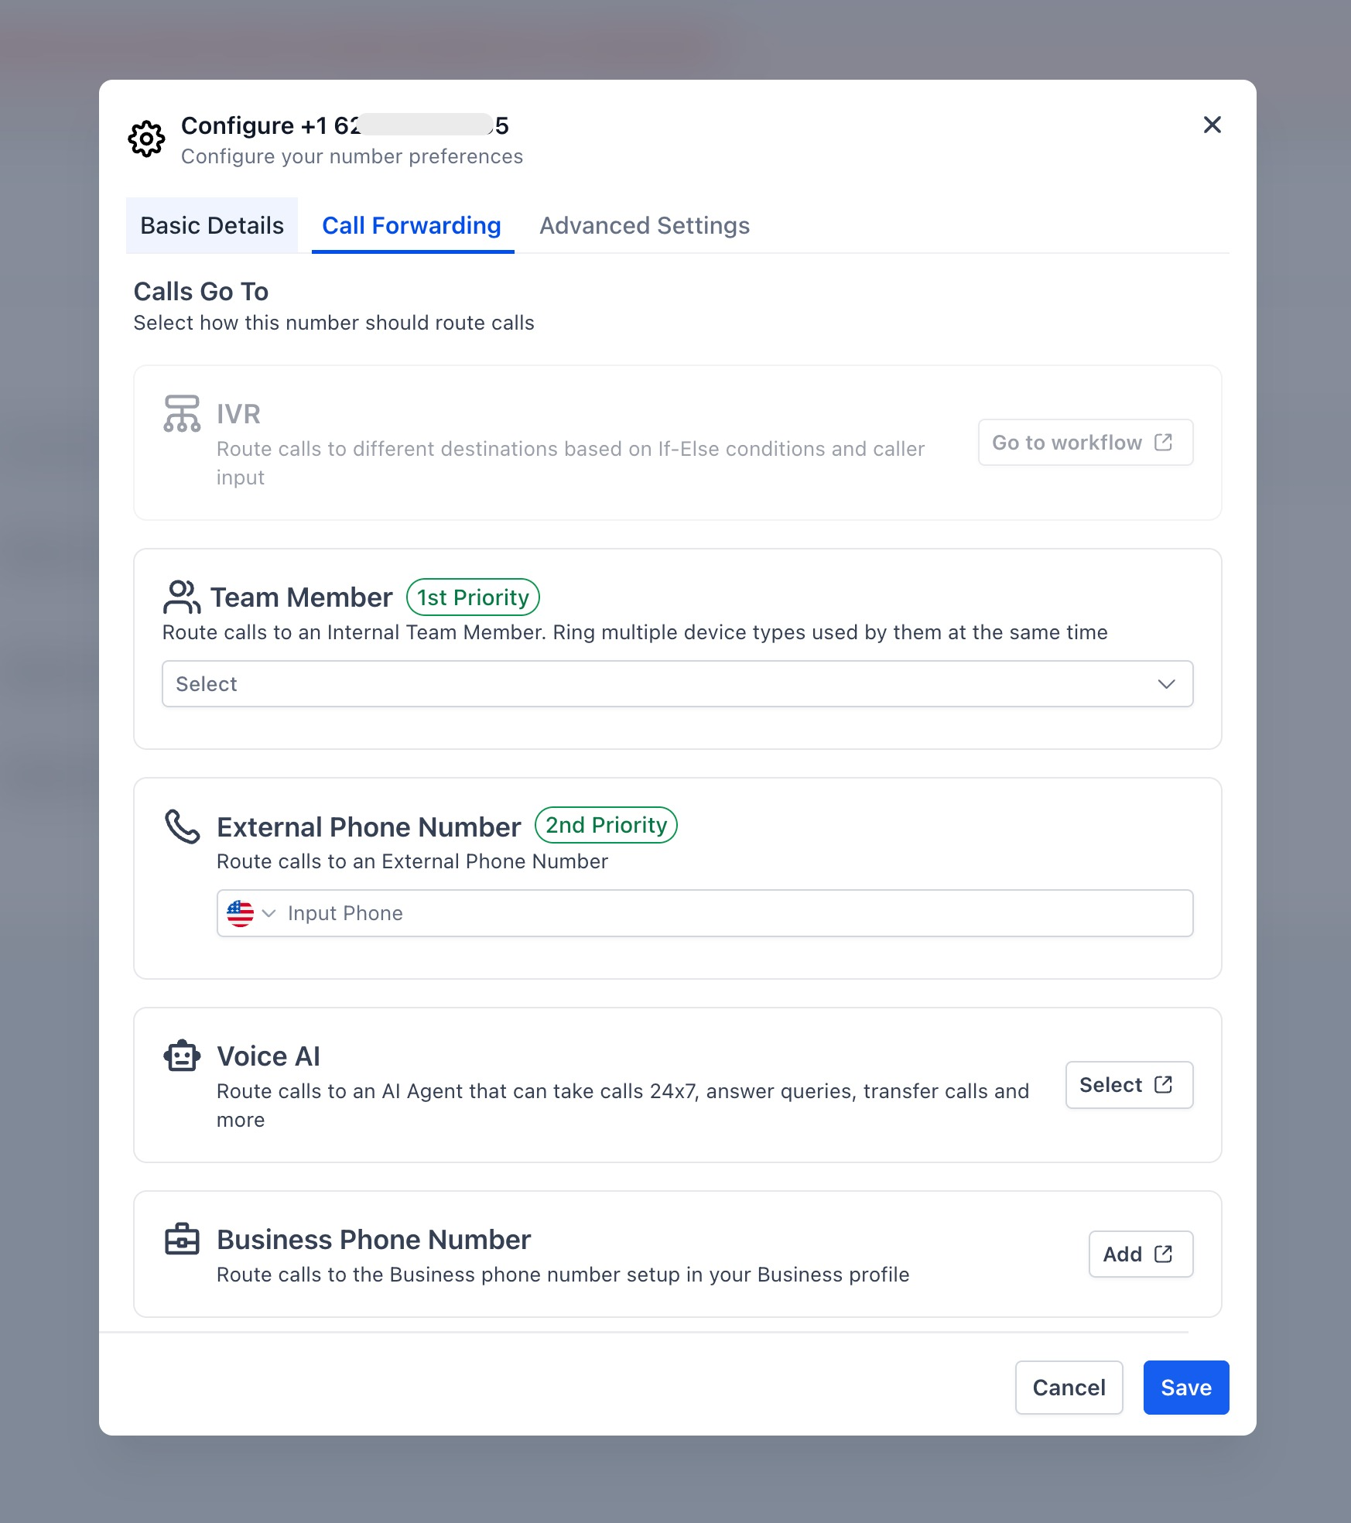This screenshot has width=1351, height=1523.
Task: Click Add for Business Phone Number
Action: coord(1140,1254)
